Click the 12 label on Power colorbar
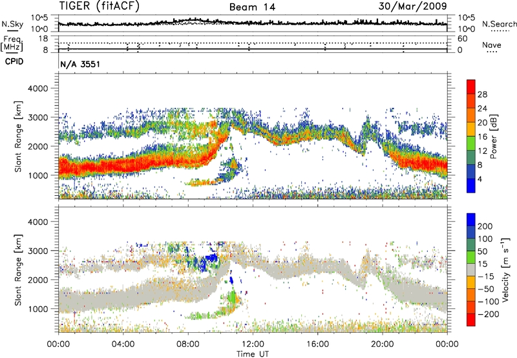 482,151
